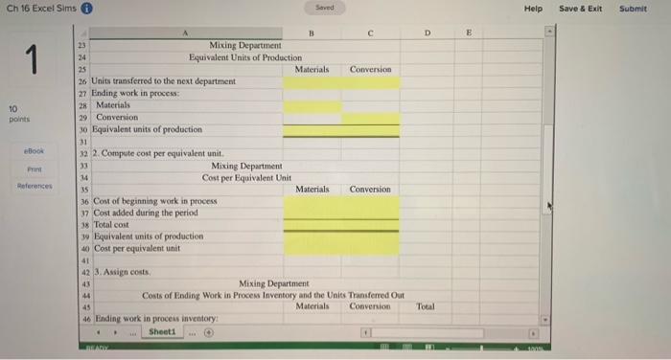
Task: Click 'Total cost' cell in row 38
Action: (x=188, y=225)
